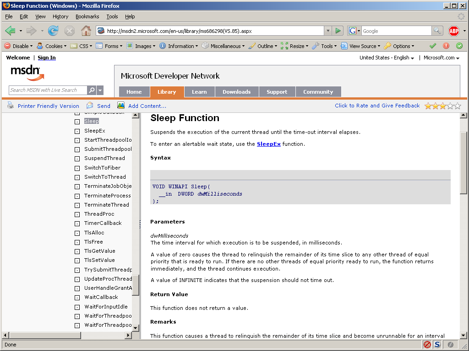Click the Sign In link
469x351 pixels.
(47, 58)
